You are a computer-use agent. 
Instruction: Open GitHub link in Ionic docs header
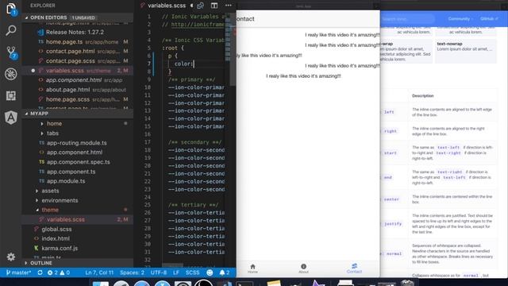[489, 19]
